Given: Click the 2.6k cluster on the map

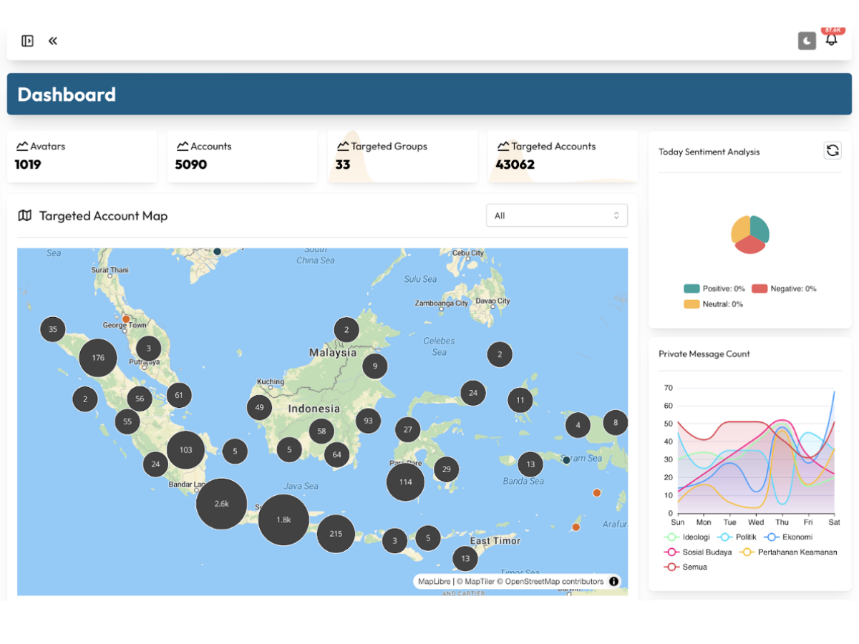Looking at the screenshot, I should point(220,504).
